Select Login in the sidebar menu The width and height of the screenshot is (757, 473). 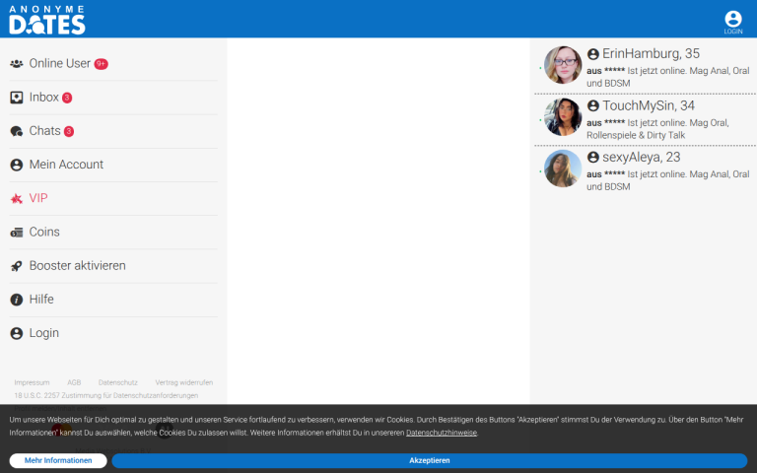pyautogui.click(x=113, y=333)
